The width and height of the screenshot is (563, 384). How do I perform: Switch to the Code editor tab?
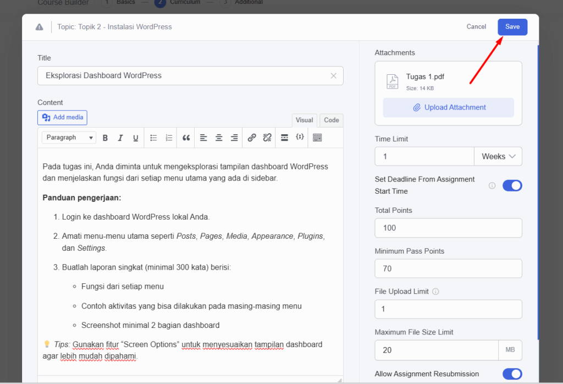click(x=331, y=120)
